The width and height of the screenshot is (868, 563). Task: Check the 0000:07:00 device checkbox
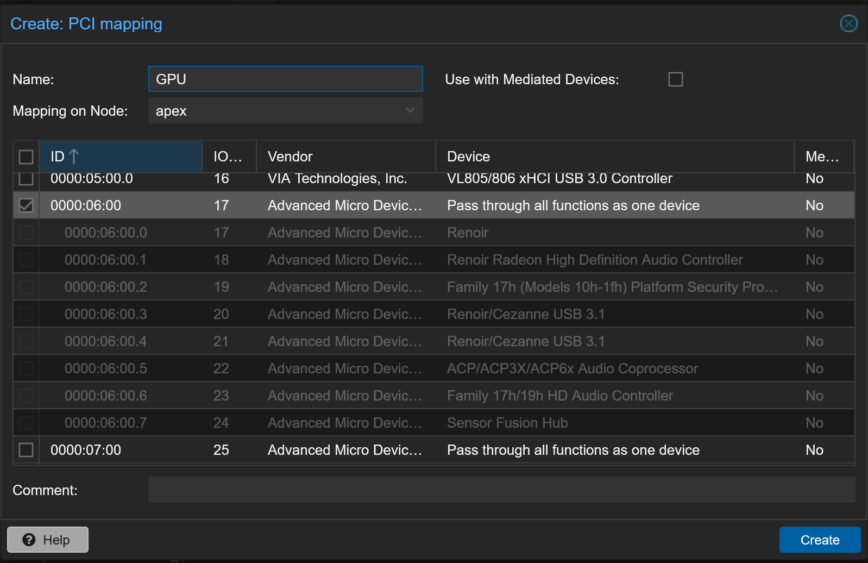26,450
